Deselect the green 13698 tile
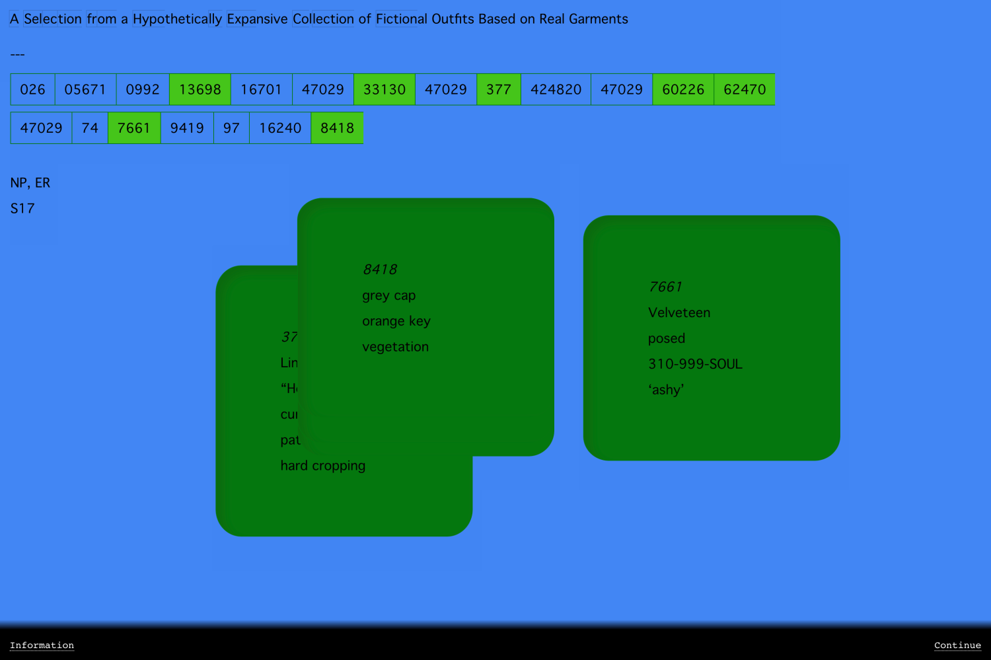This screenshot has height=660, width=991. coord(200,89)
